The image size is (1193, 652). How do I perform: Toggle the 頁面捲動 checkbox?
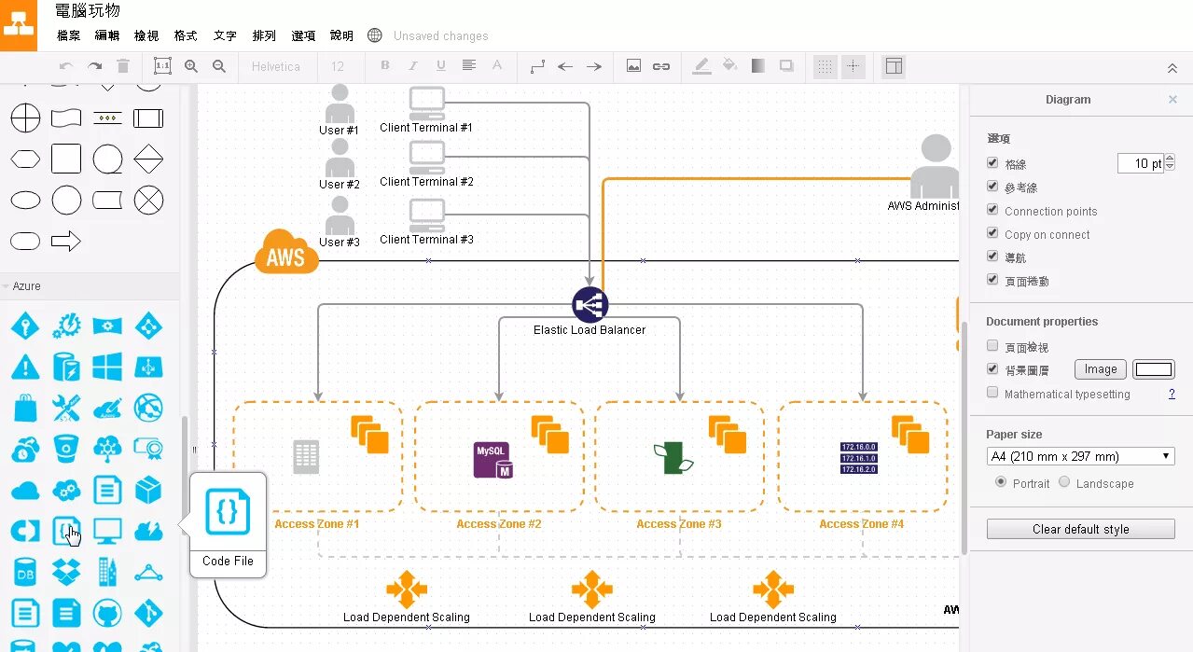[992, 280]
